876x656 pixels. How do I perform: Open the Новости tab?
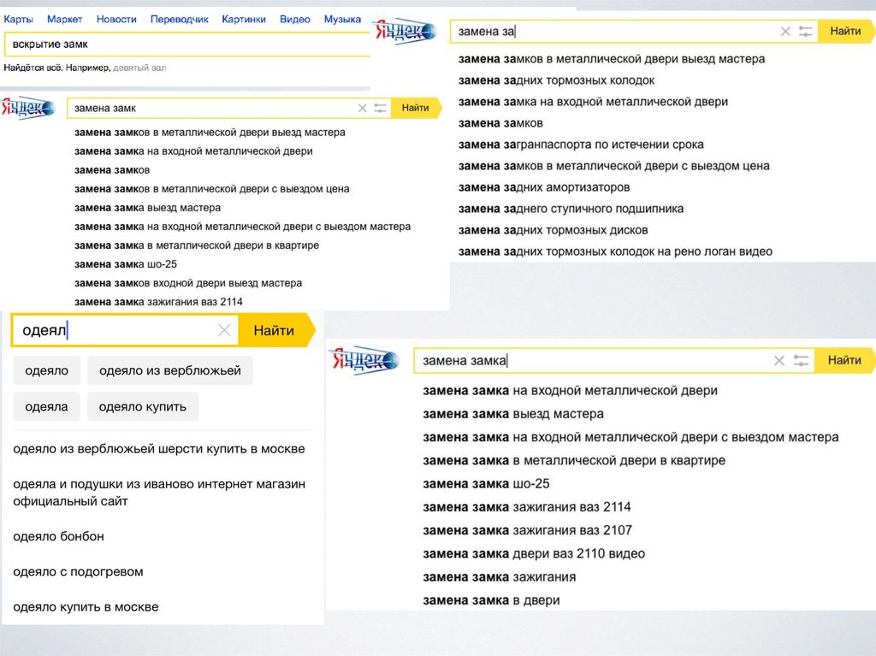click(x=116, y=19)
